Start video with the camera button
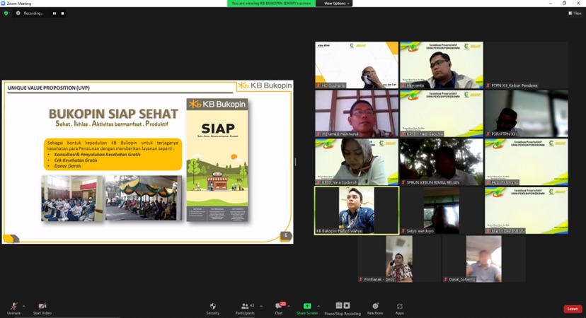This screenshot has width=586, height=318. point(42,307)
